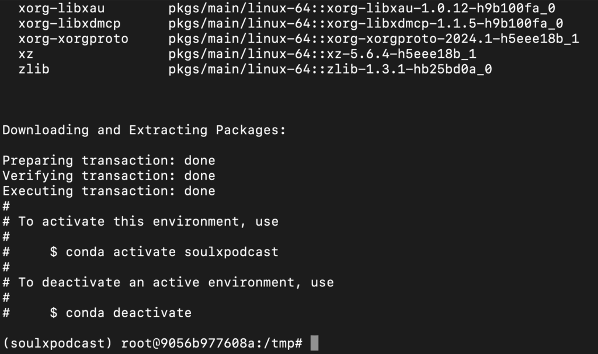Click the xorg-xorgproto package name
Image resolution: width=598 pixels, height=354 pixels.
tap(73, 39)
